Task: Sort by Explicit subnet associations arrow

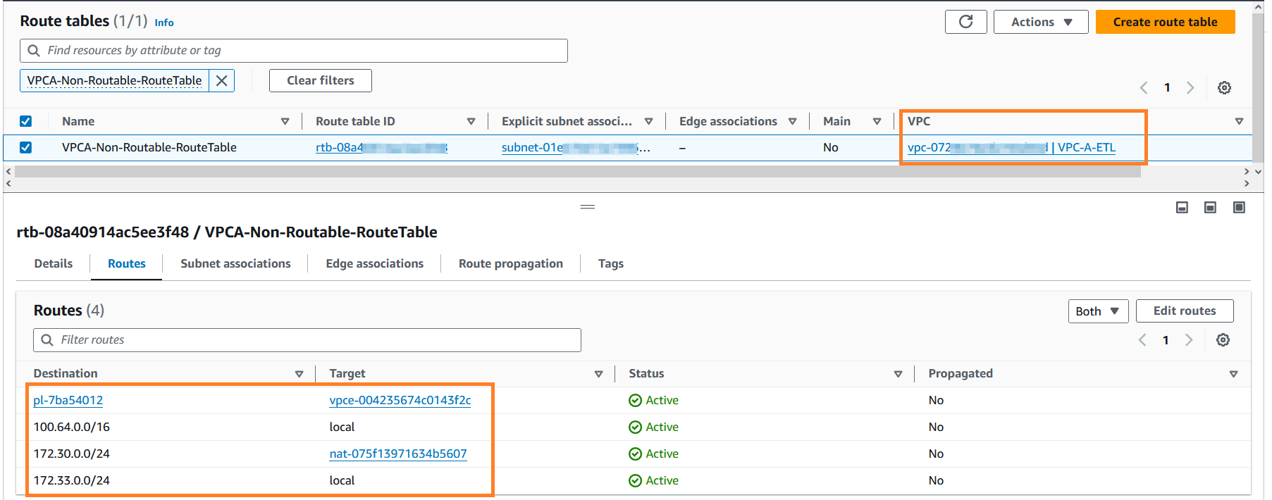Action: [x=649, y=122]
